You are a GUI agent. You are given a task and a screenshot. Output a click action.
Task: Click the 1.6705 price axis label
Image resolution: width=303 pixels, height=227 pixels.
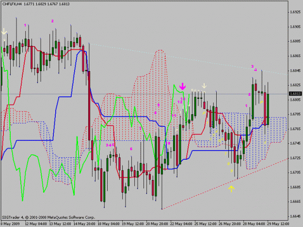[x=295, y=172]
